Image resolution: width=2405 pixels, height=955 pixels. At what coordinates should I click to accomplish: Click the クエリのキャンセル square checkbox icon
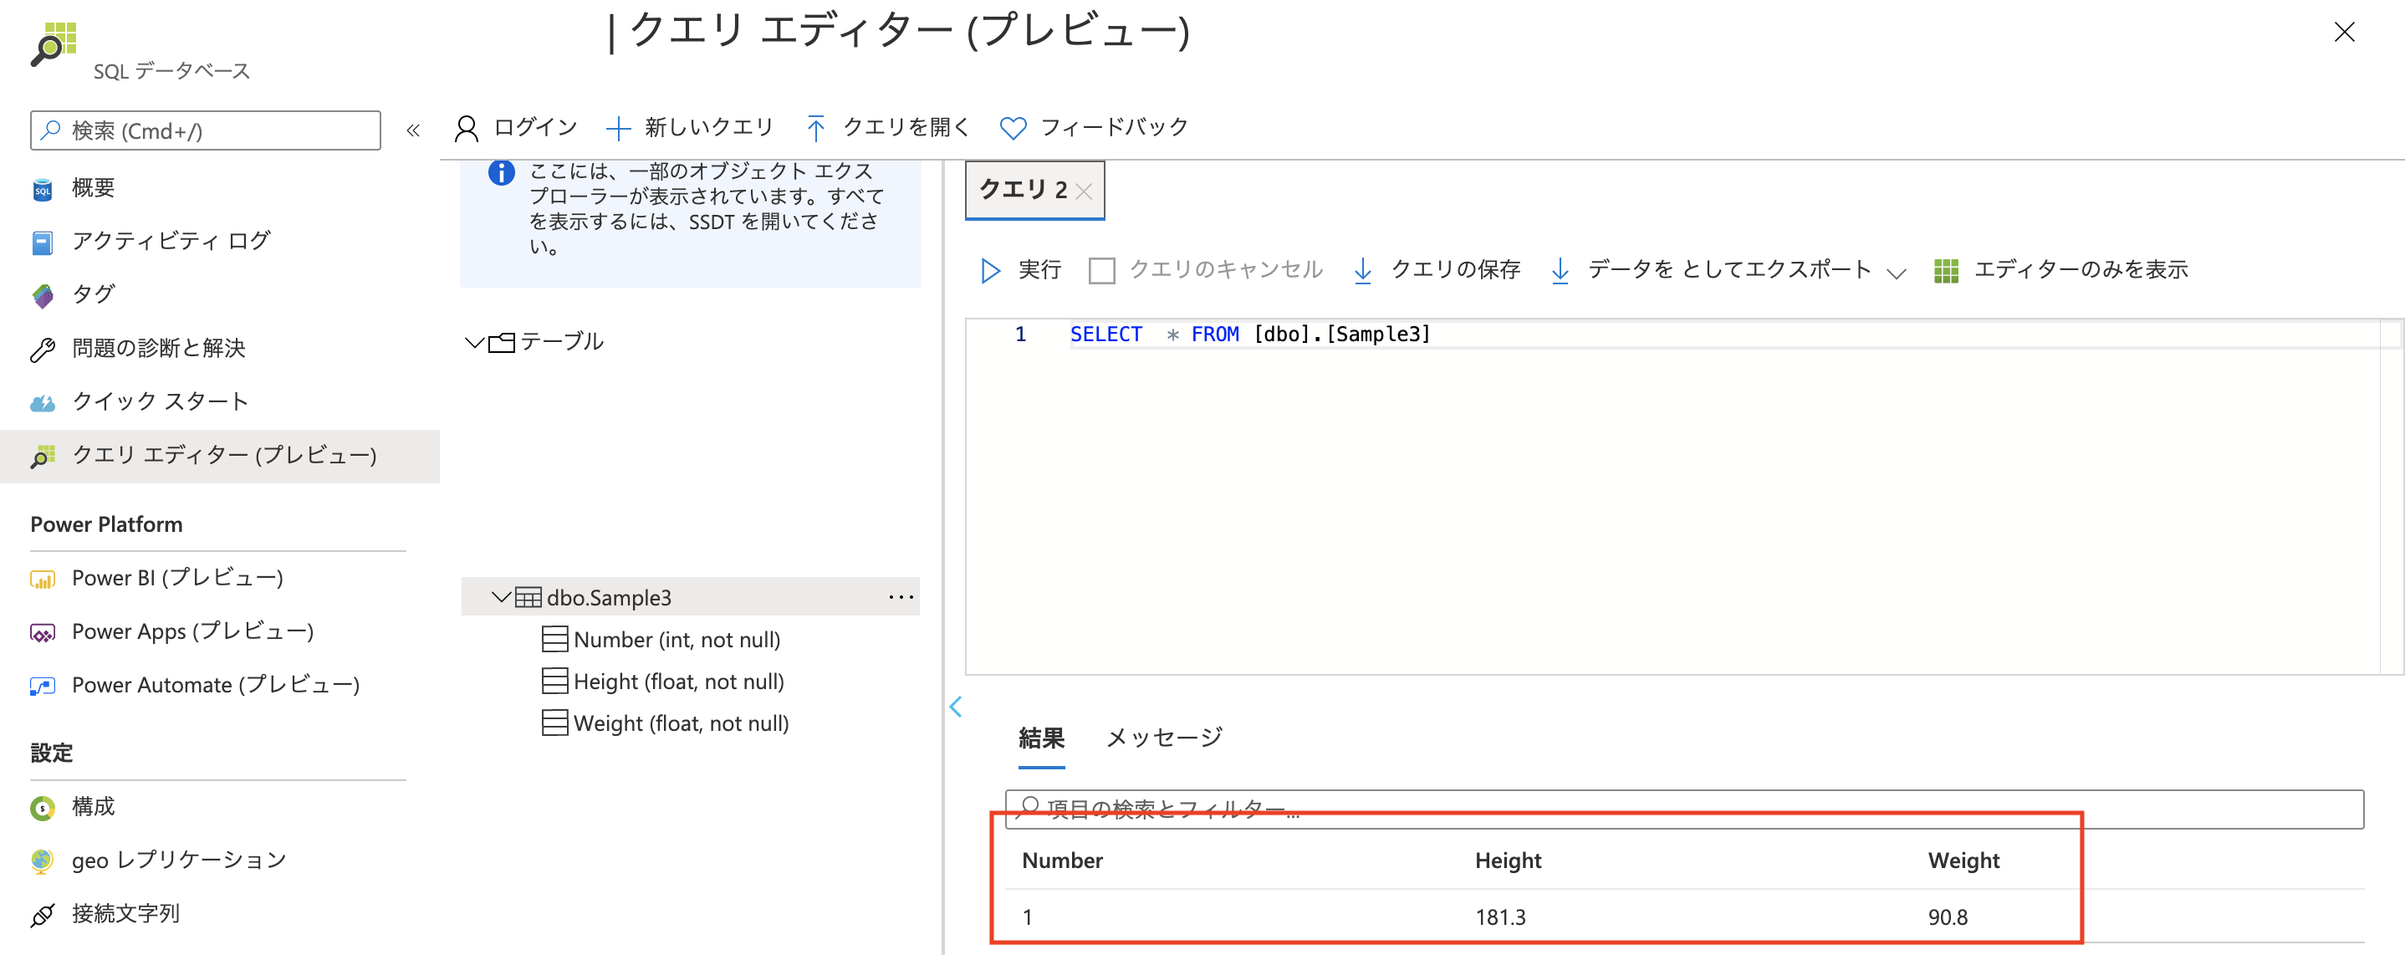(x=1101, y=271)
